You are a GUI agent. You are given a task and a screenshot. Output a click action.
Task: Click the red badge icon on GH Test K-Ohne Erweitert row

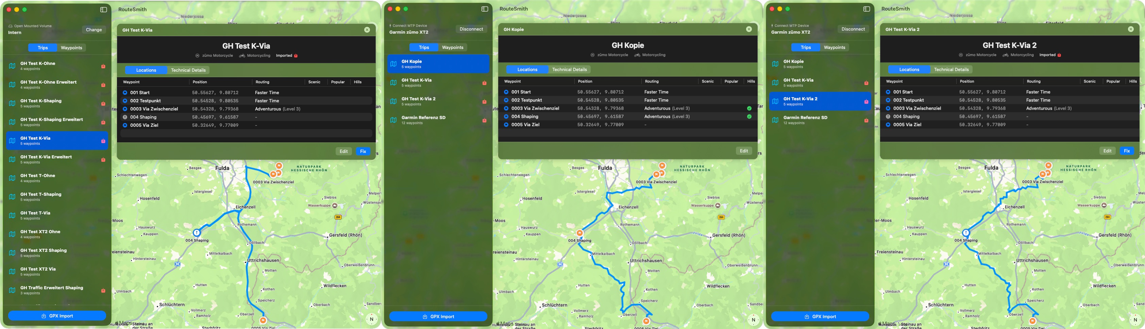coord(103,85)
